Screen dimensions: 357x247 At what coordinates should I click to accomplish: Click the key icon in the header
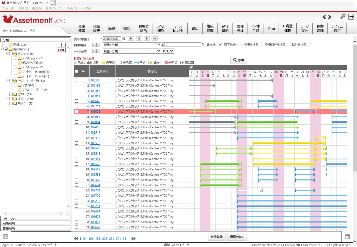(x=343, y=17)
